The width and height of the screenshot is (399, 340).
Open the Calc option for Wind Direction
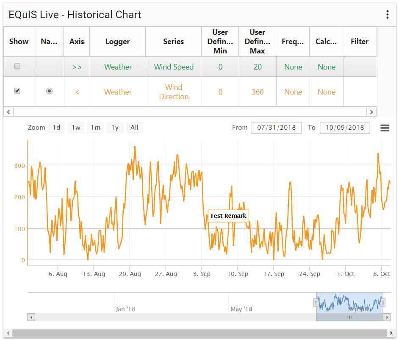click(x=326, y=92)
